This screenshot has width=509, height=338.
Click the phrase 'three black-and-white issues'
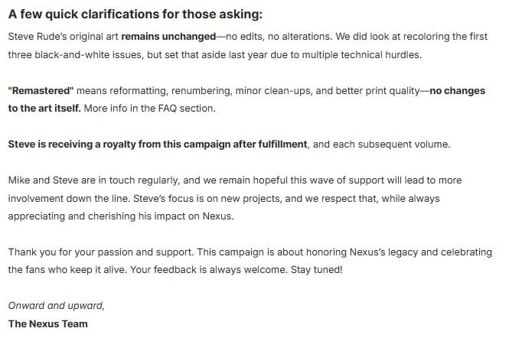(x=75, y=54)
